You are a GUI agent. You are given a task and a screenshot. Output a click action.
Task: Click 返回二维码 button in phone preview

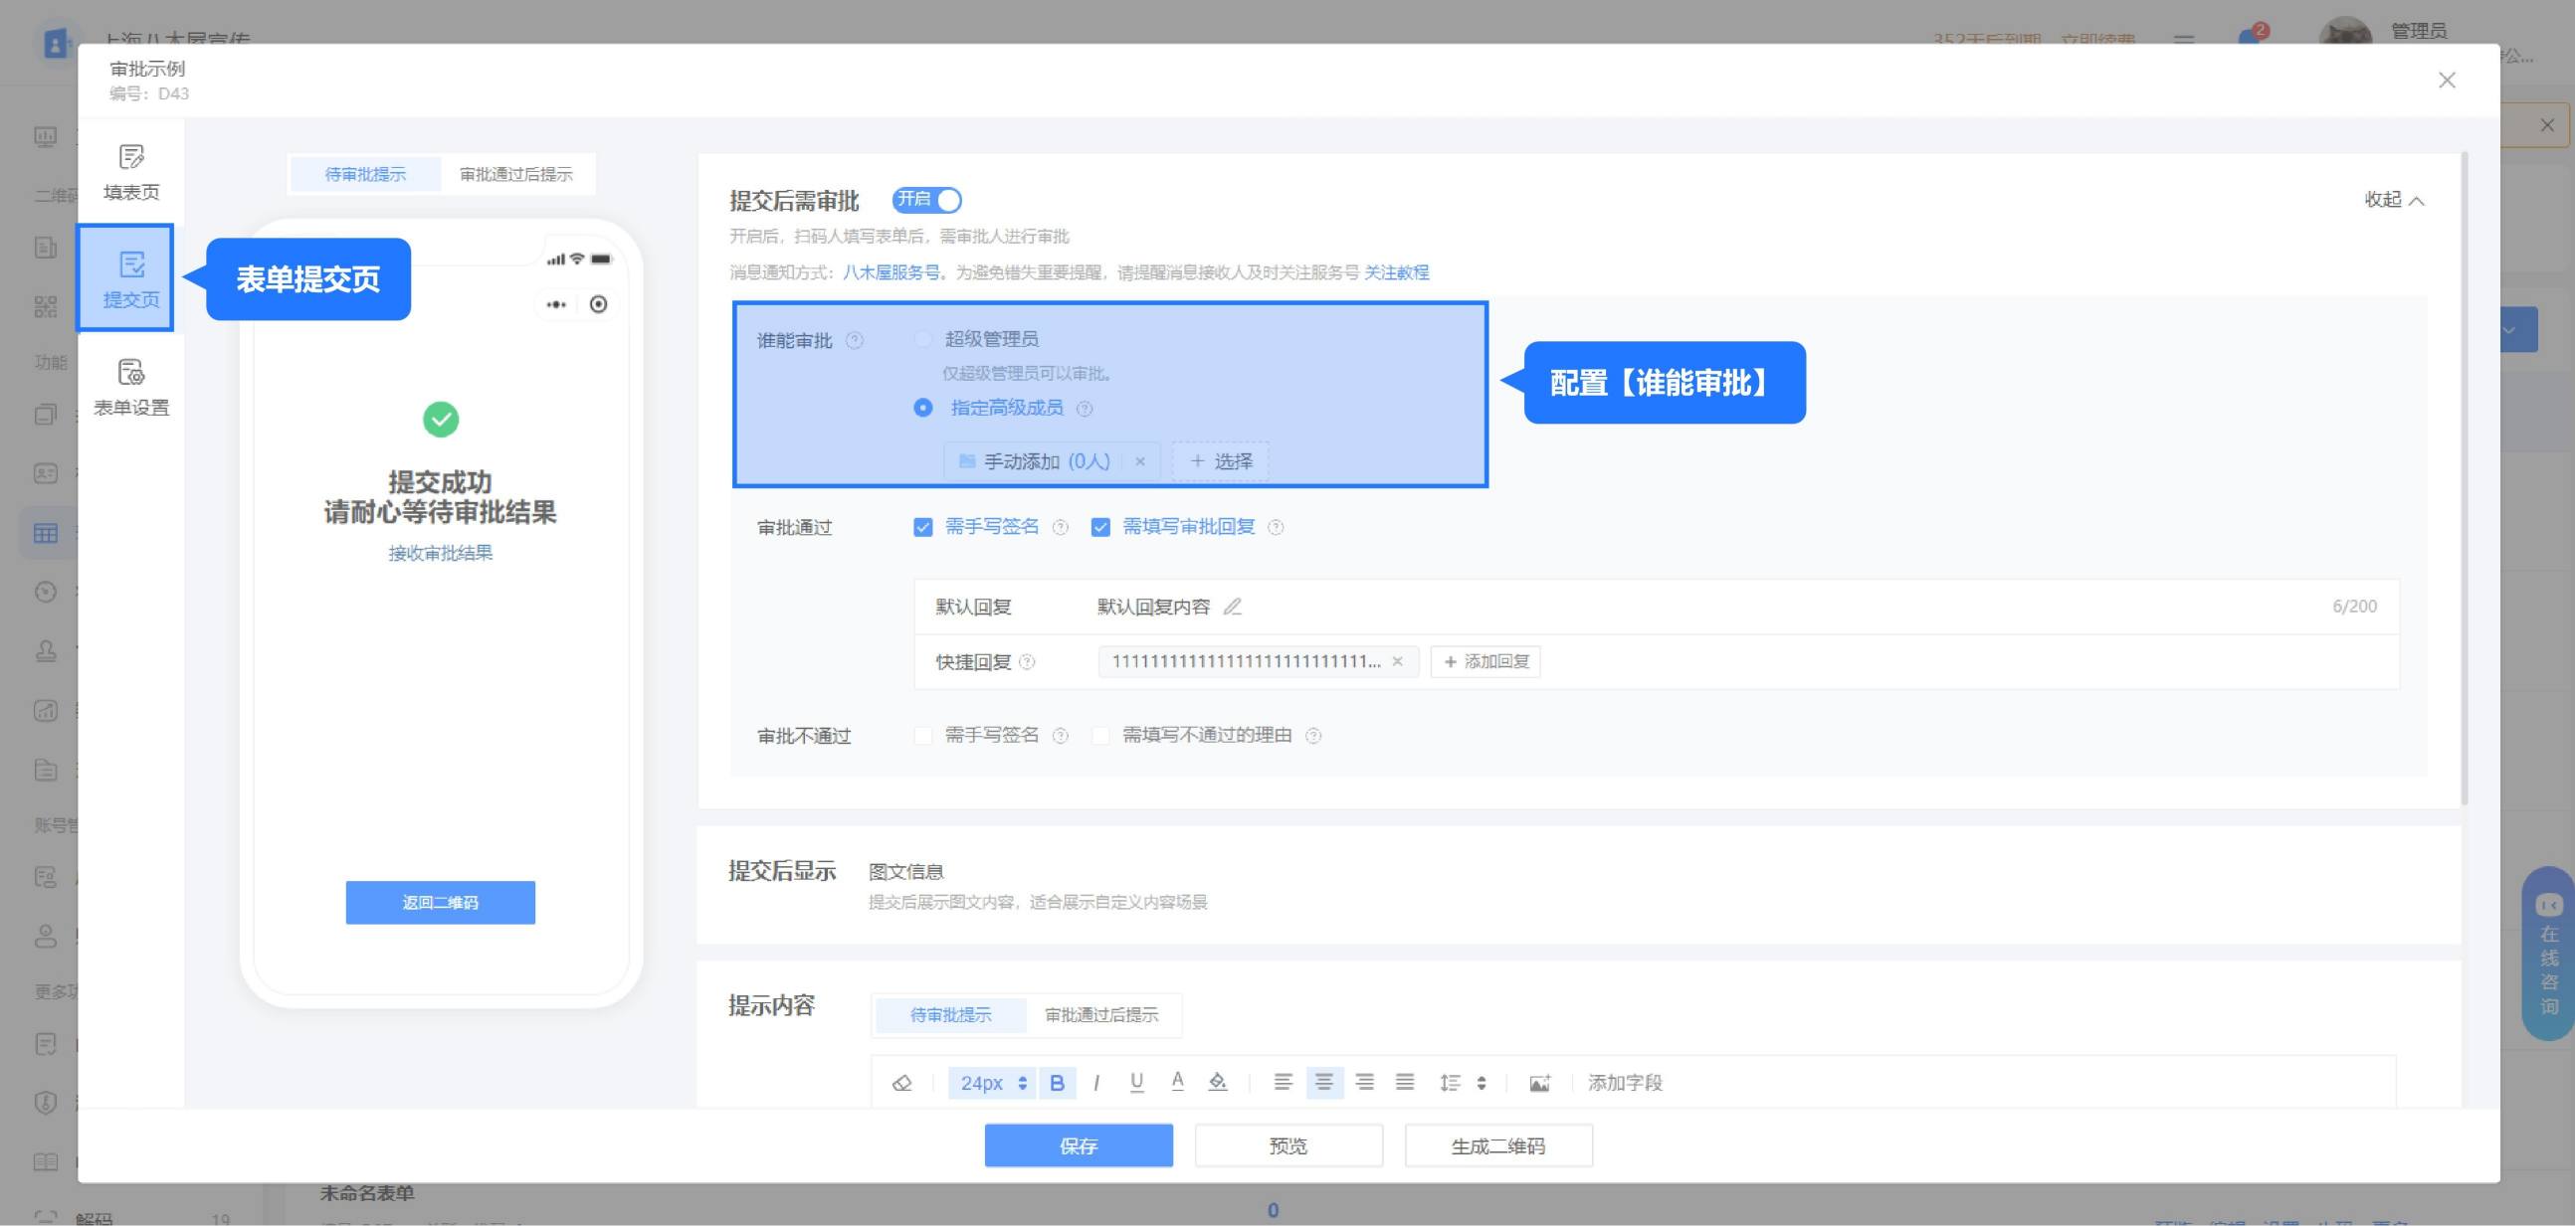click(441, 903)
